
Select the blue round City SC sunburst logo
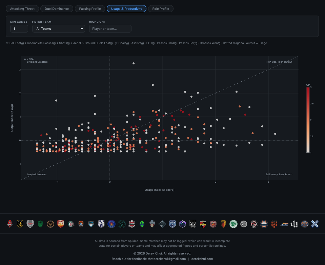[x=111, y=224]
